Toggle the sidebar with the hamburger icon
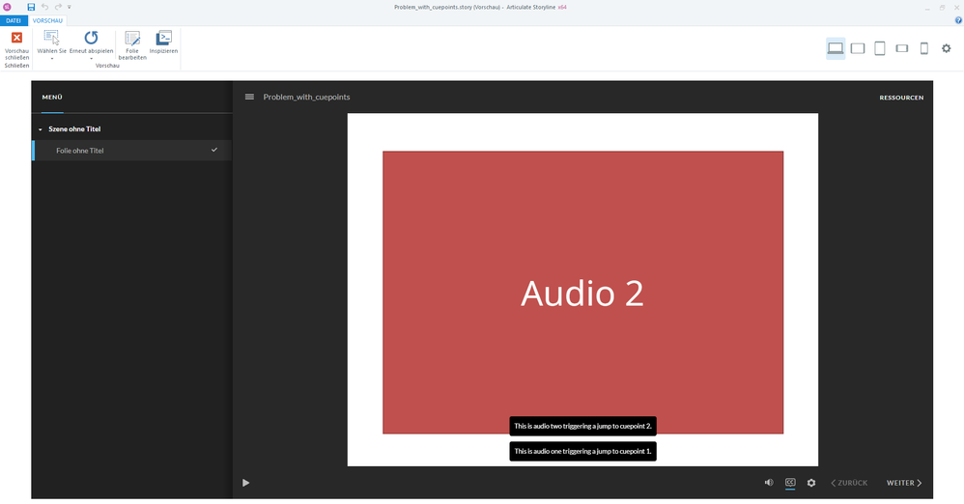Screen dimensions: 964x504 (x=249, y=97)
